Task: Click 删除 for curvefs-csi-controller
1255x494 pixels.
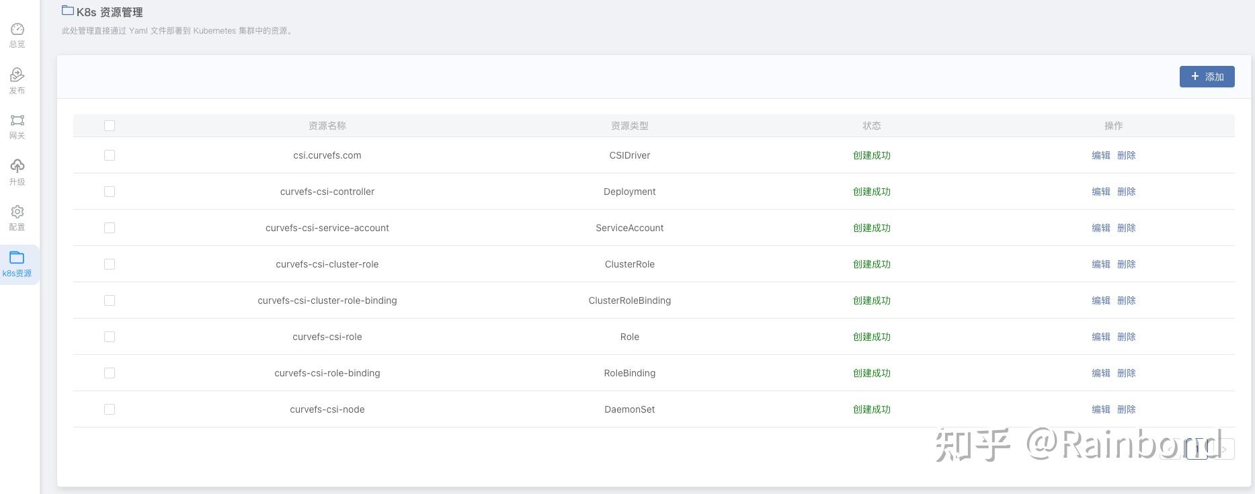Action: [x=1126, y=192]
